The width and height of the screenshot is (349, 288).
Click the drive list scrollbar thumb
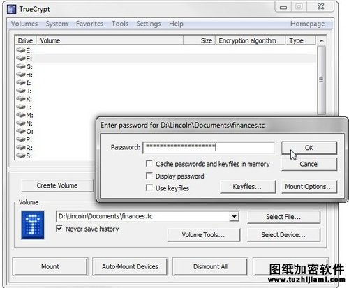[322, 80]
